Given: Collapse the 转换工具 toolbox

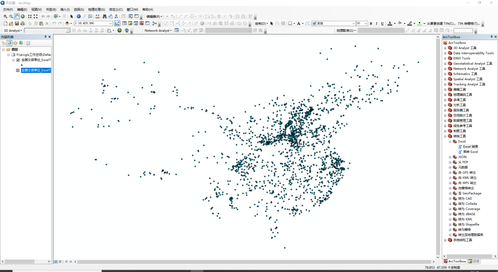Looking at the screenshot, I should click(445, 136).
